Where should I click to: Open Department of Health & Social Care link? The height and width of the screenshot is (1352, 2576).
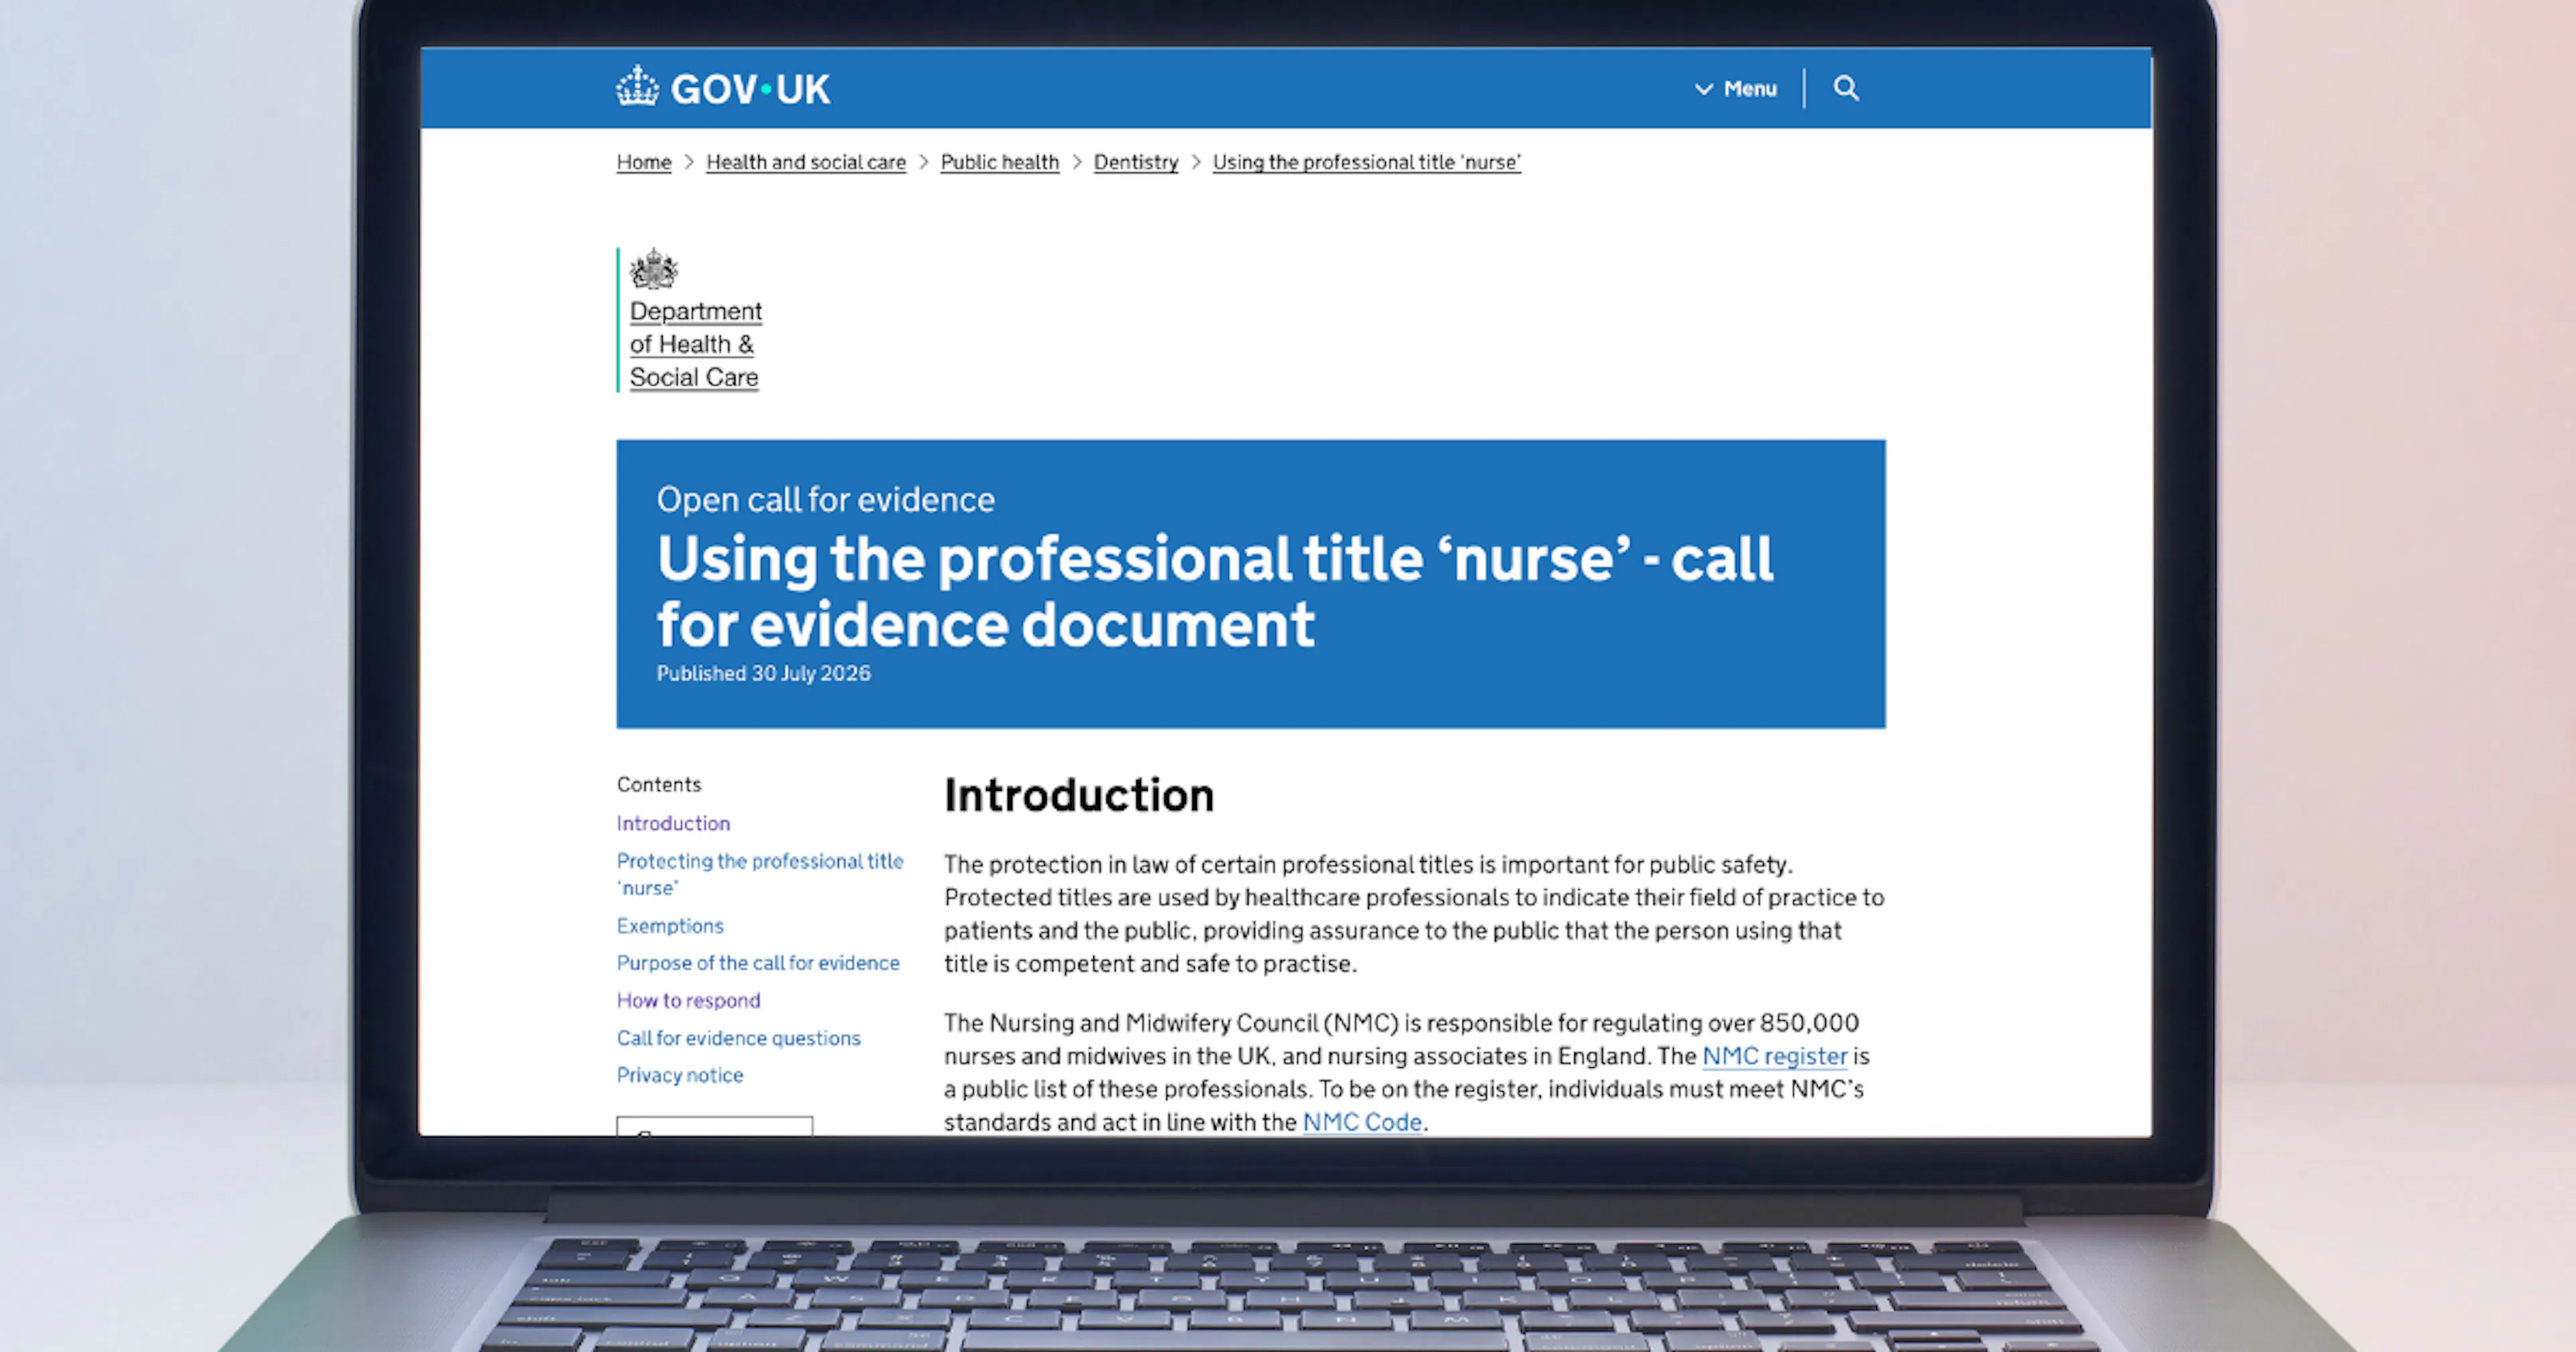coord(696,344)
